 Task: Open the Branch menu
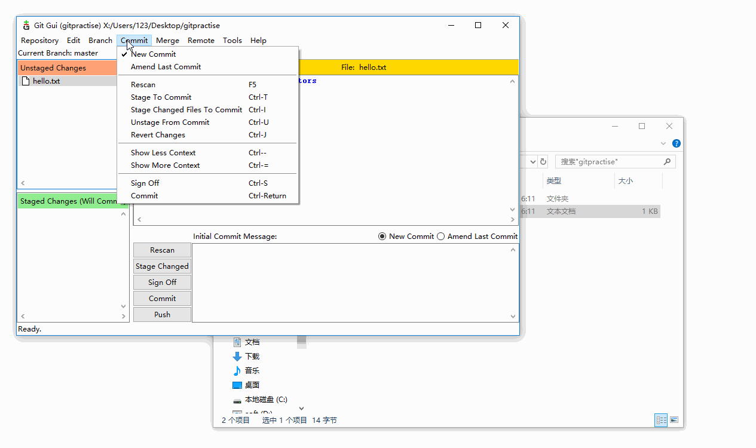[x=100, y=41]
